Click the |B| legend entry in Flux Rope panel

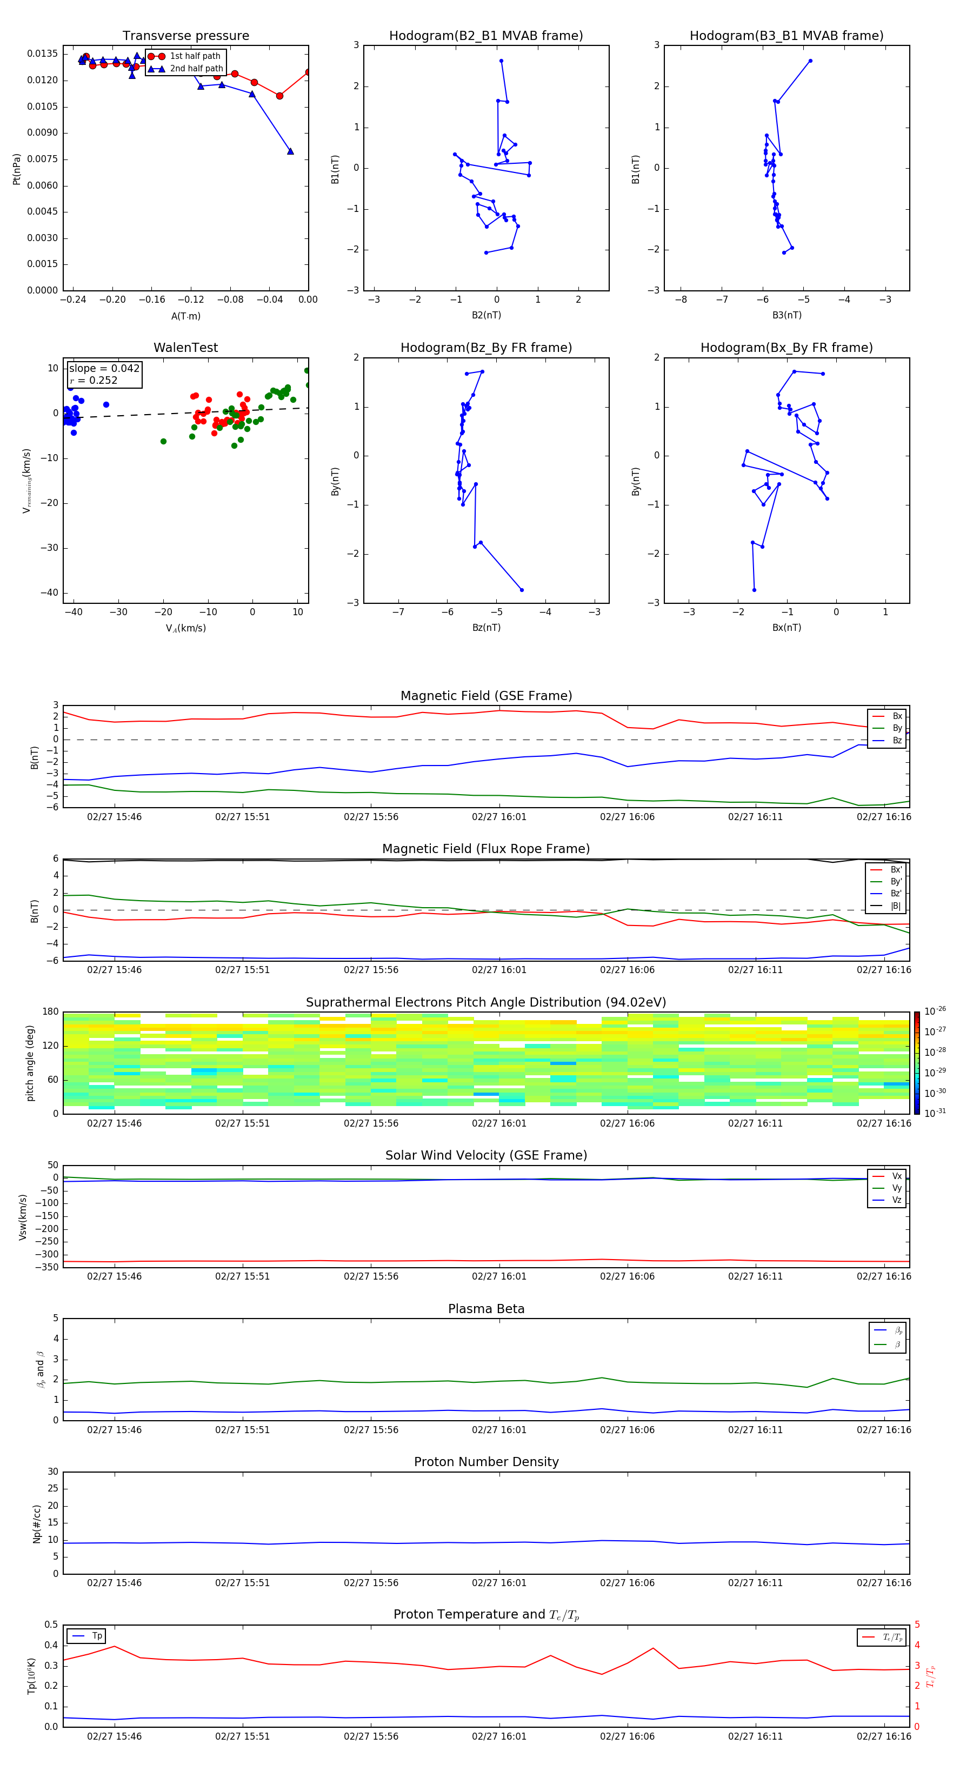tap(886, 906)
